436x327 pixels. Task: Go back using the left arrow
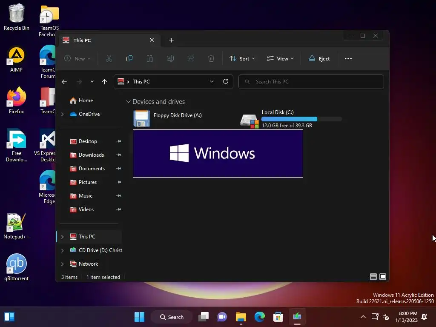64,82
